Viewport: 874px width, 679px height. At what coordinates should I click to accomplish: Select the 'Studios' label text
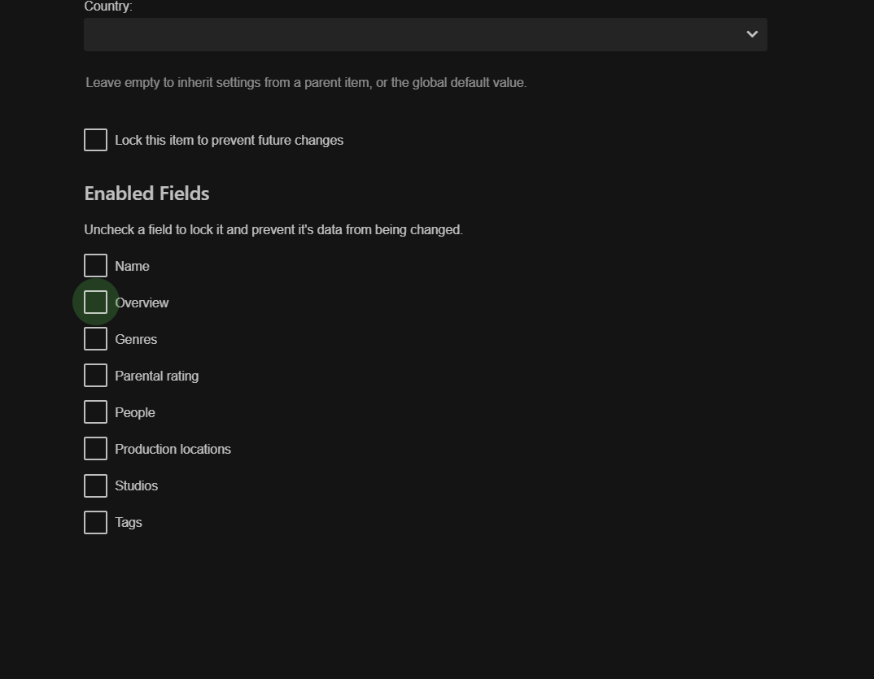[x=136, y=486]
